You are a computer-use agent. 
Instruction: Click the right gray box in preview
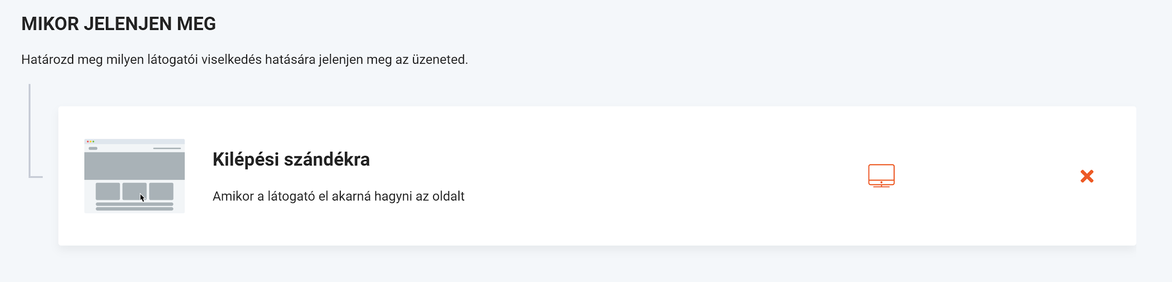tap(161, 192)
